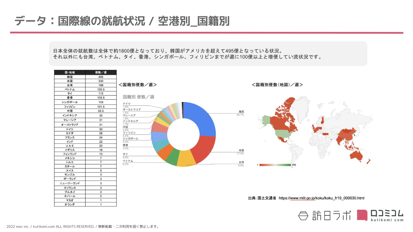Click the kutikomi com logo text
Viewport: 413px width, 232px height.
coord(387,220)
